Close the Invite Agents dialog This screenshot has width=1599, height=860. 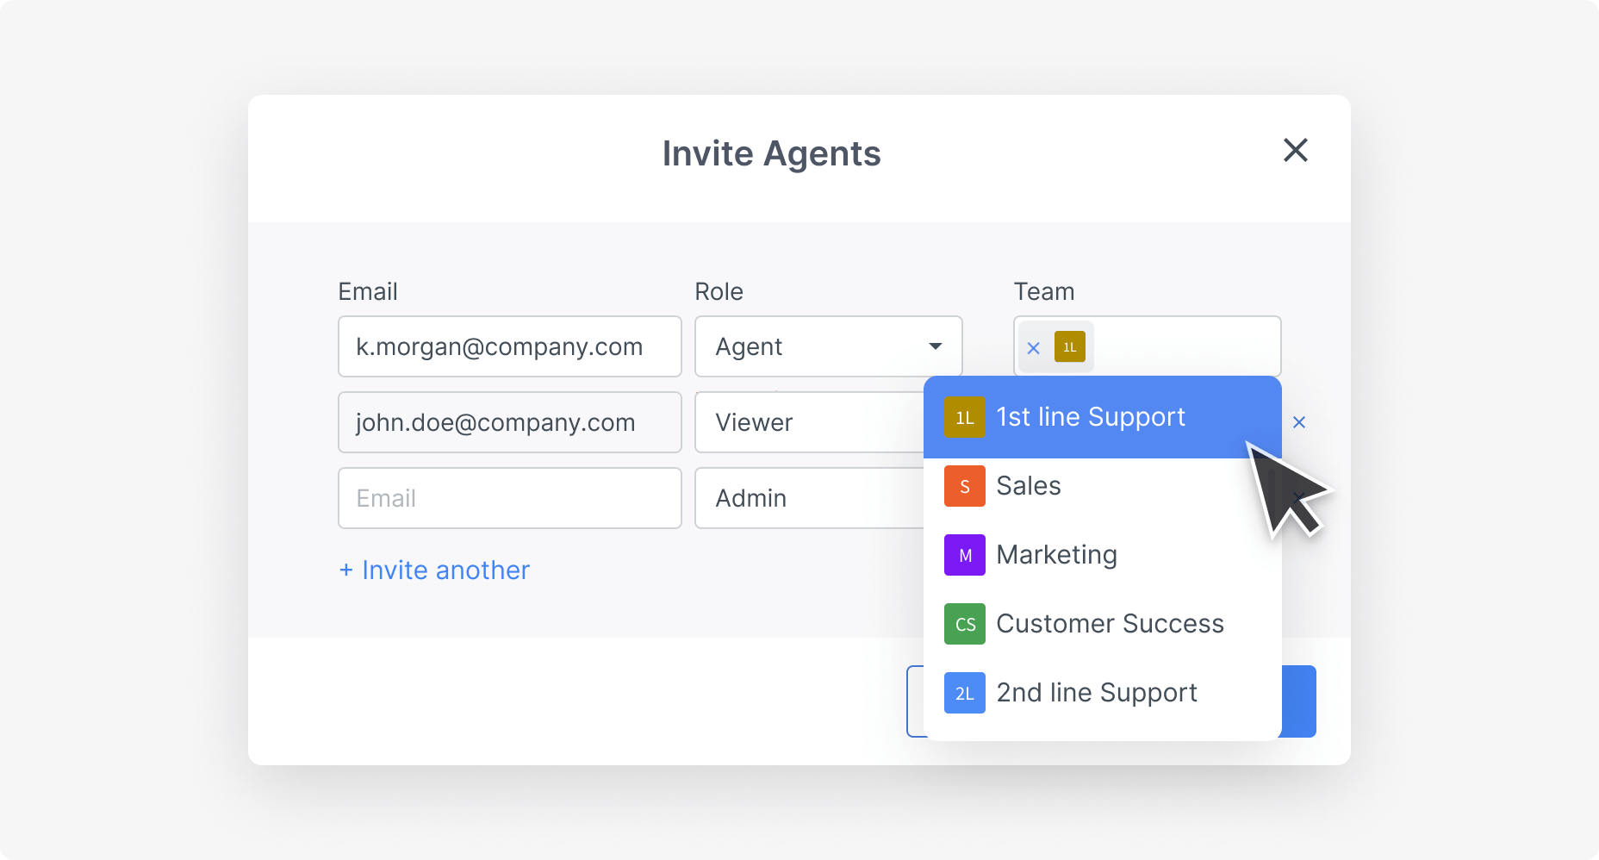(1296, 151)
